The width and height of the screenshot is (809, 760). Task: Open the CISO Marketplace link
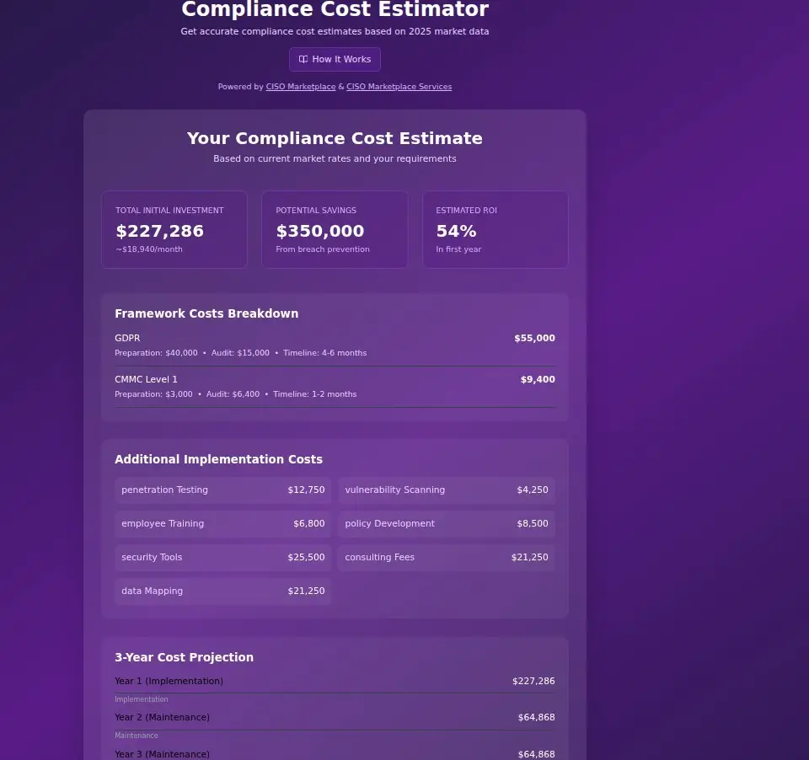[301, 87]
